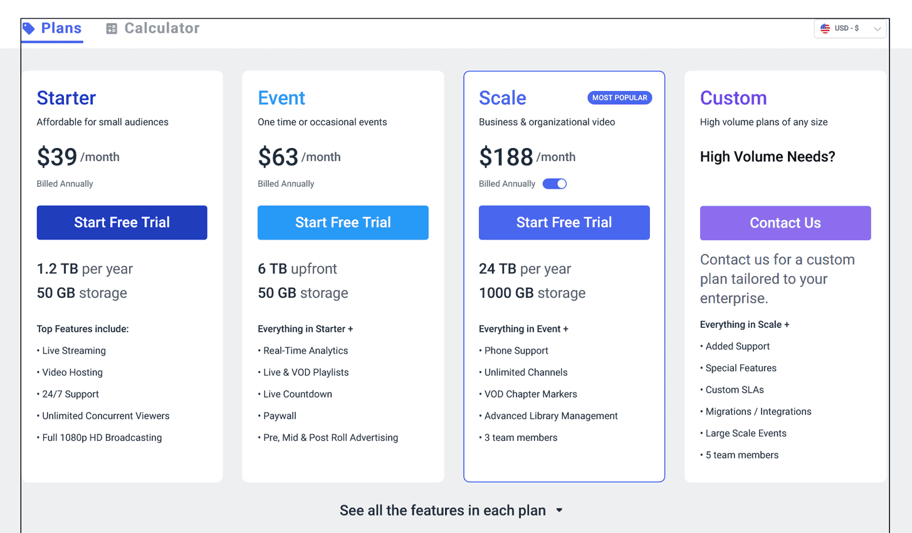Start free trial for Starter plan

(122, 223)
